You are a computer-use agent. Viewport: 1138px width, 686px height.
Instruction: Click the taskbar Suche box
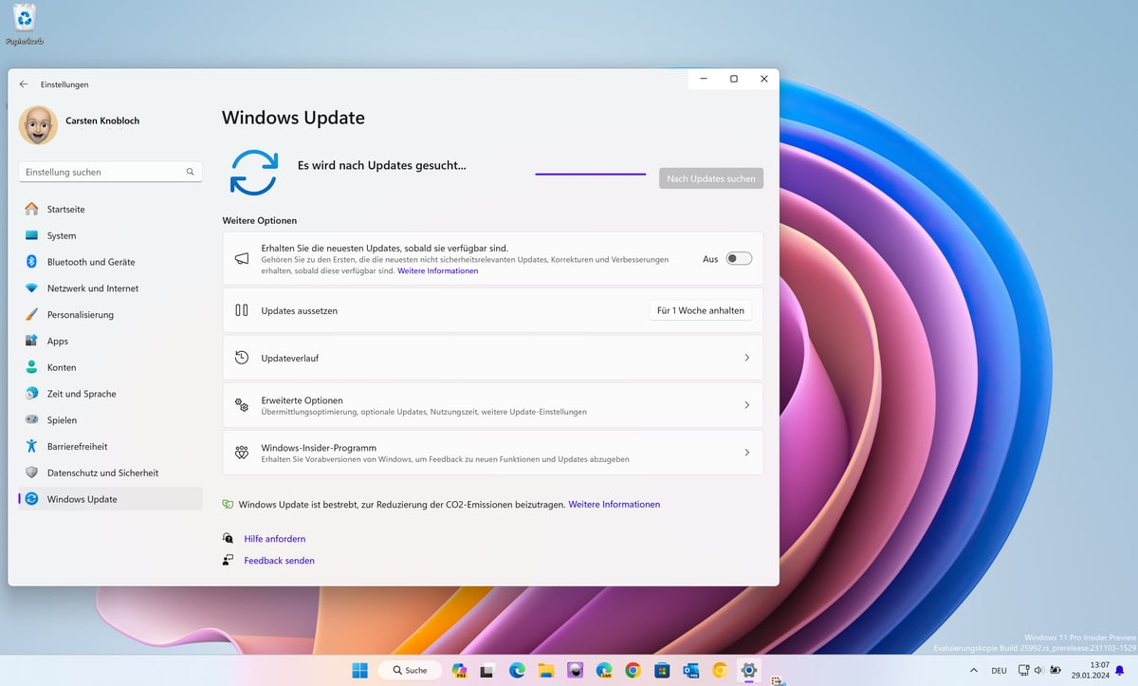(x=411, y=670)
